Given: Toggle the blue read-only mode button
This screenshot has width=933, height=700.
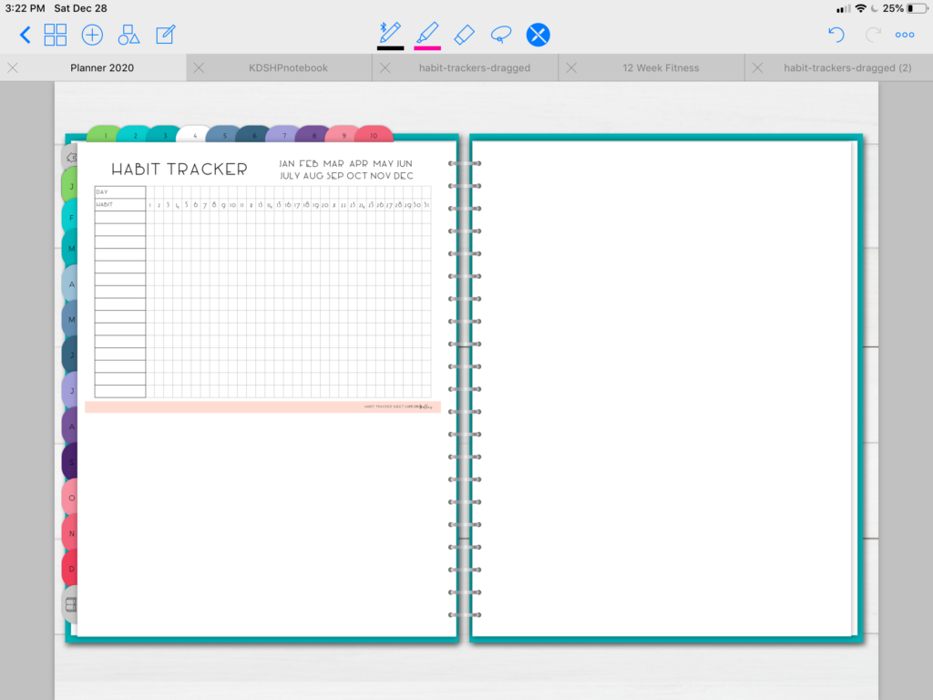Looking at the screenshot, I should point(538,35).
